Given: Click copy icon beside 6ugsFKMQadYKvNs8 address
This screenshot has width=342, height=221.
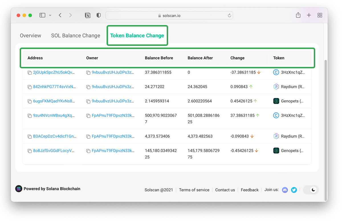Looking at the screenshot, I should (29, 101).
